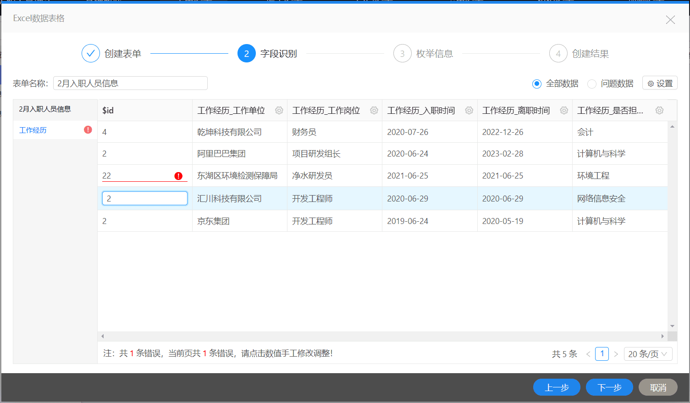690x403 pixels.
Task: Go to next page arrow
Action: (x=616, y=354)
